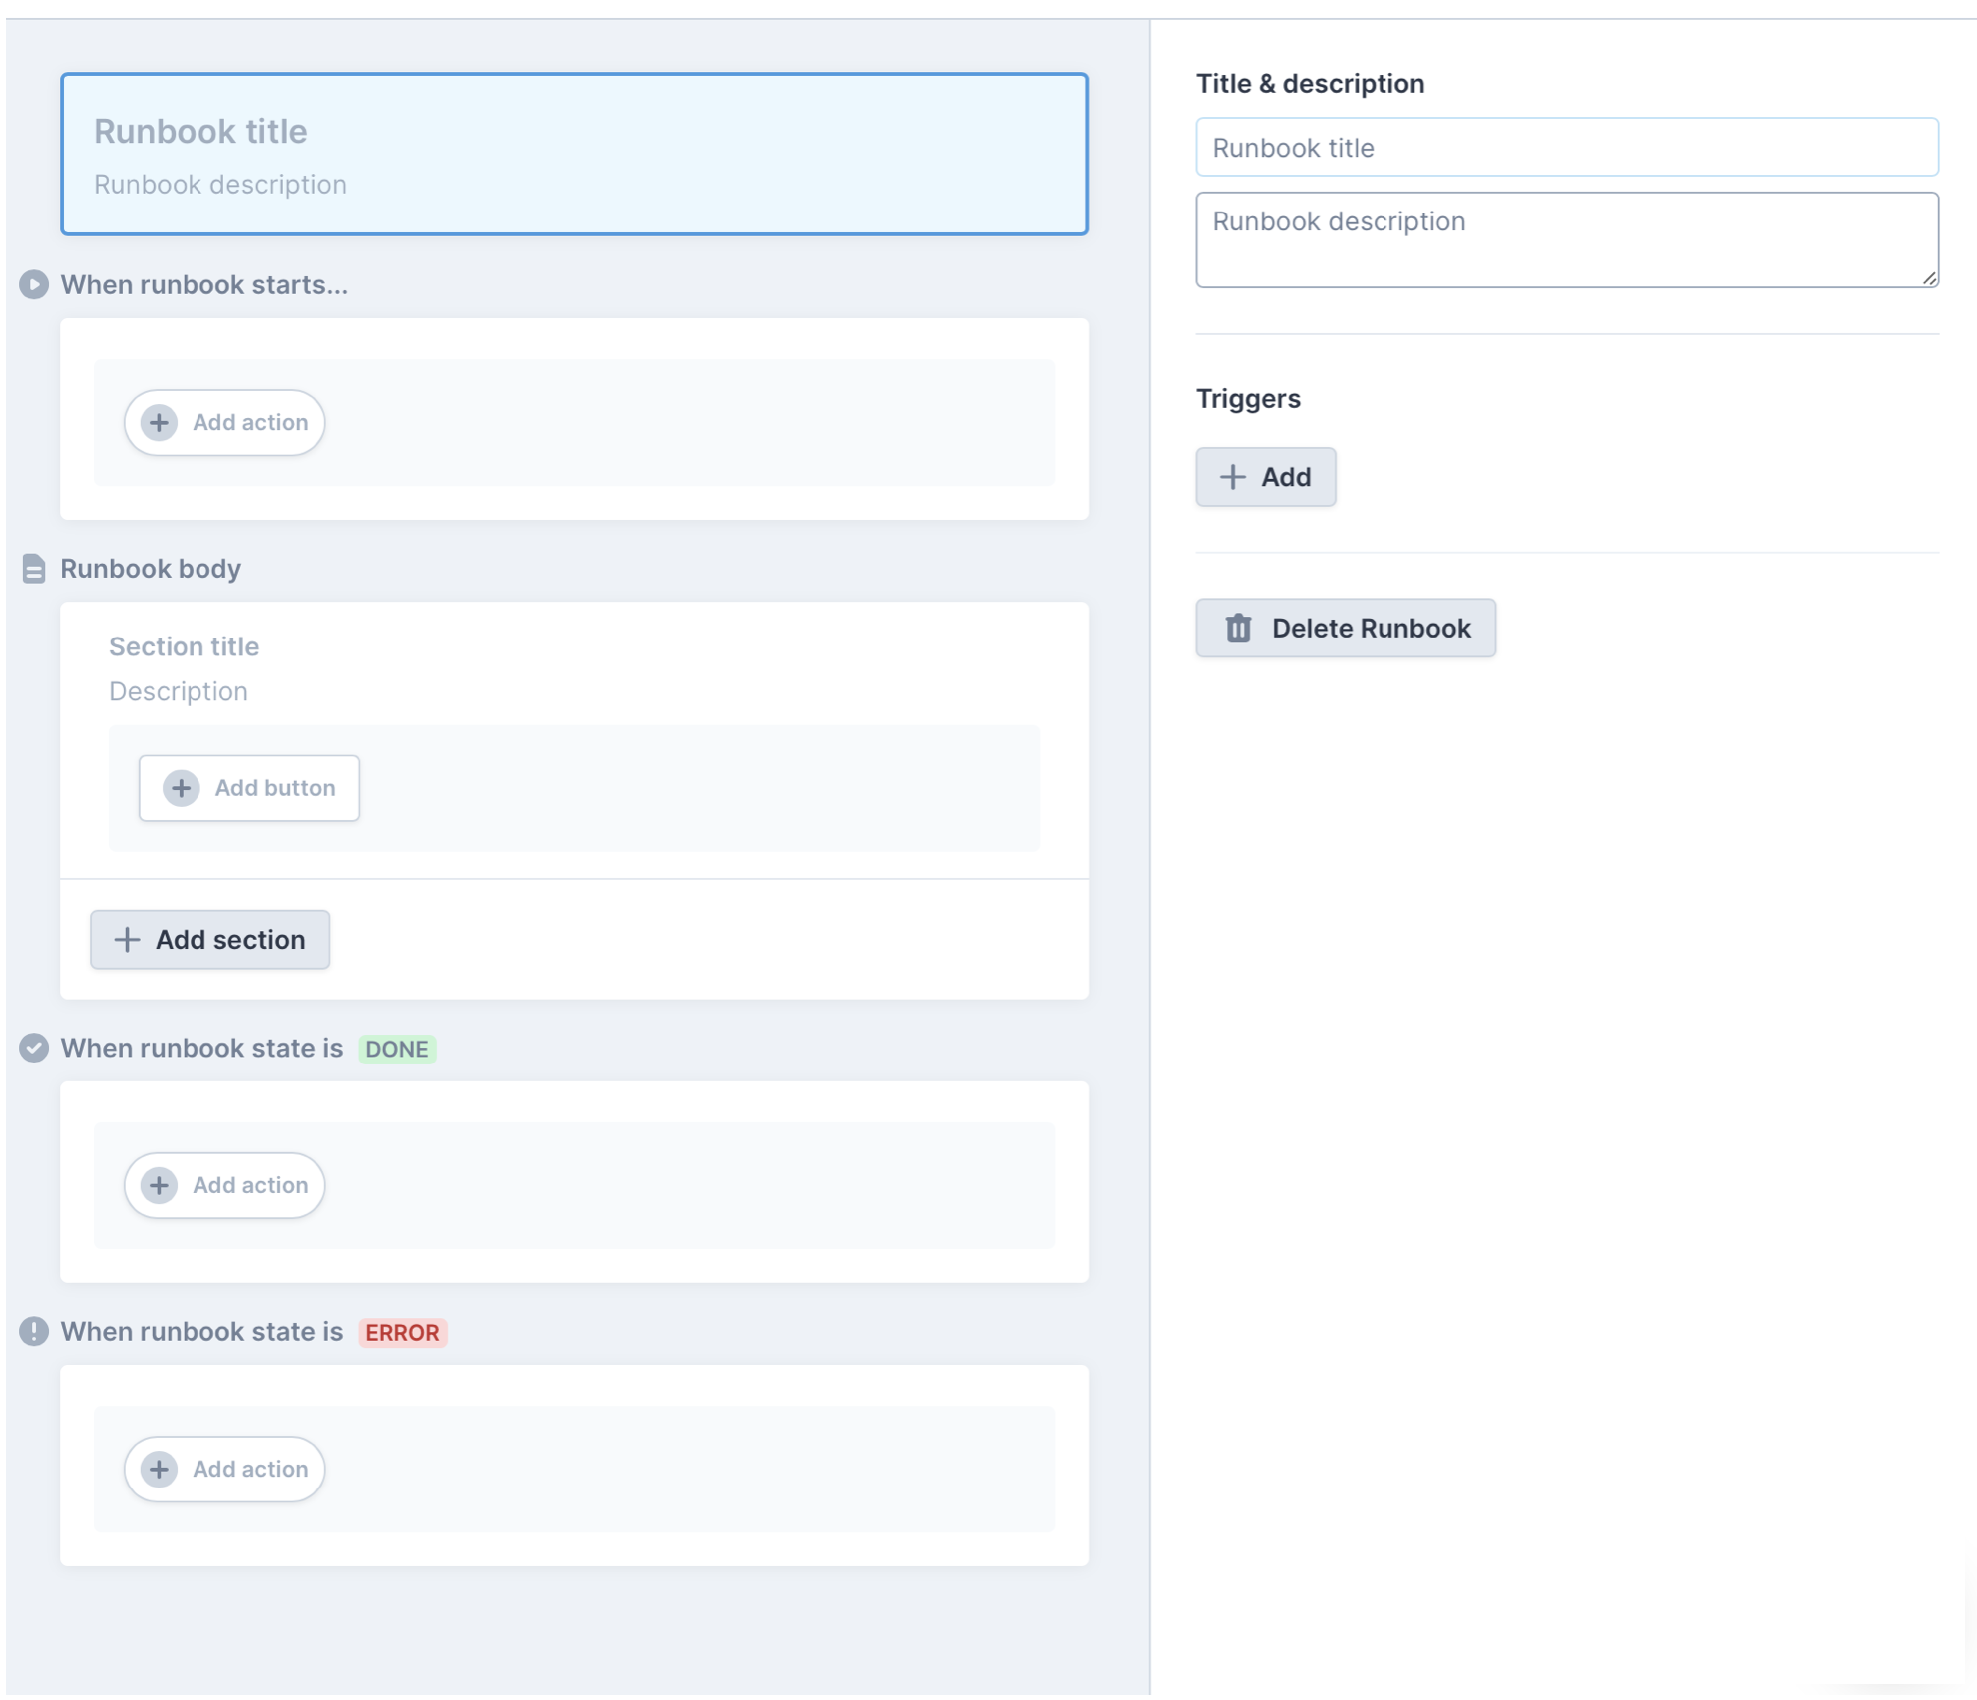The height and width of the screenshot is (1700, 1977).
Task: Click the document icon next to Runbook body
Action: click(34, 569)
